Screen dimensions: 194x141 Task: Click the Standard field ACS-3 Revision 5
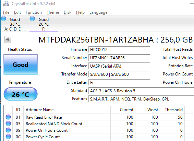click(141, 91)
